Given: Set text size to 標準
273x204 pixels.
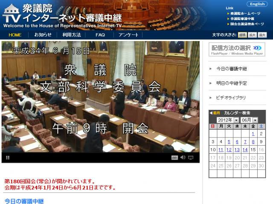Looking at the screenshot, I should click(x=242, y=35).
